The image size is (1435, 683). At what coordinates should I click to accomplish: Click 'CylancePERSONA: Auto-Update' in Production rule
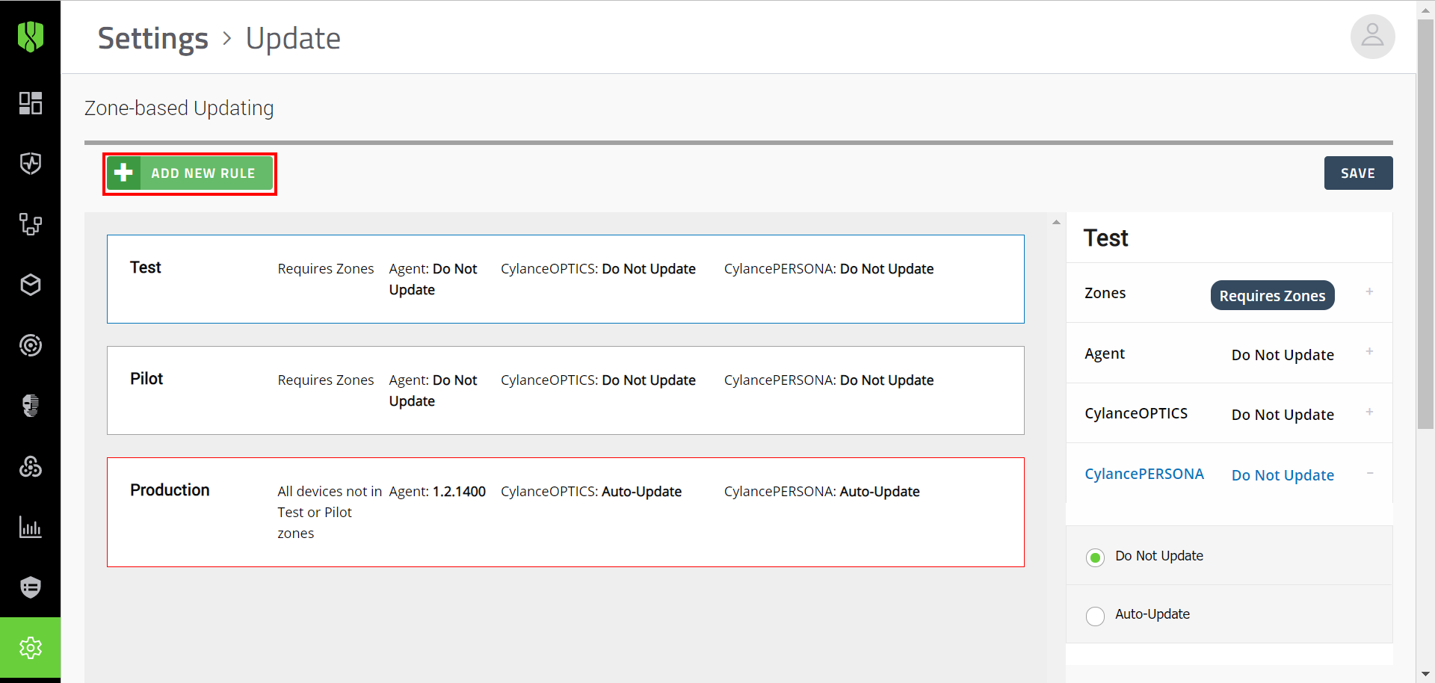click(x=821, y=492)
